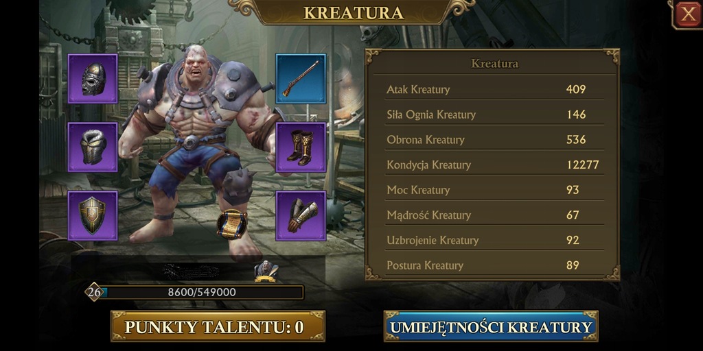Select the boots equipment slot
Screen dimensions: 703x351
coord(301,147)
